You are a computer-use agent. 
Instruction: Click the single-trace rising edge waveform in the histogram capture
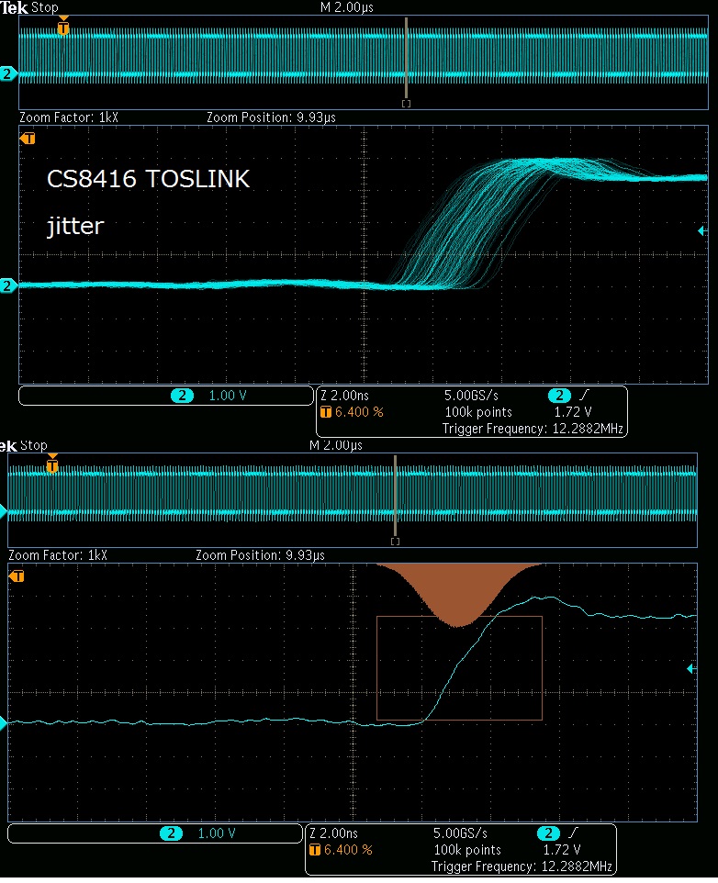click(x=456, y=665)
